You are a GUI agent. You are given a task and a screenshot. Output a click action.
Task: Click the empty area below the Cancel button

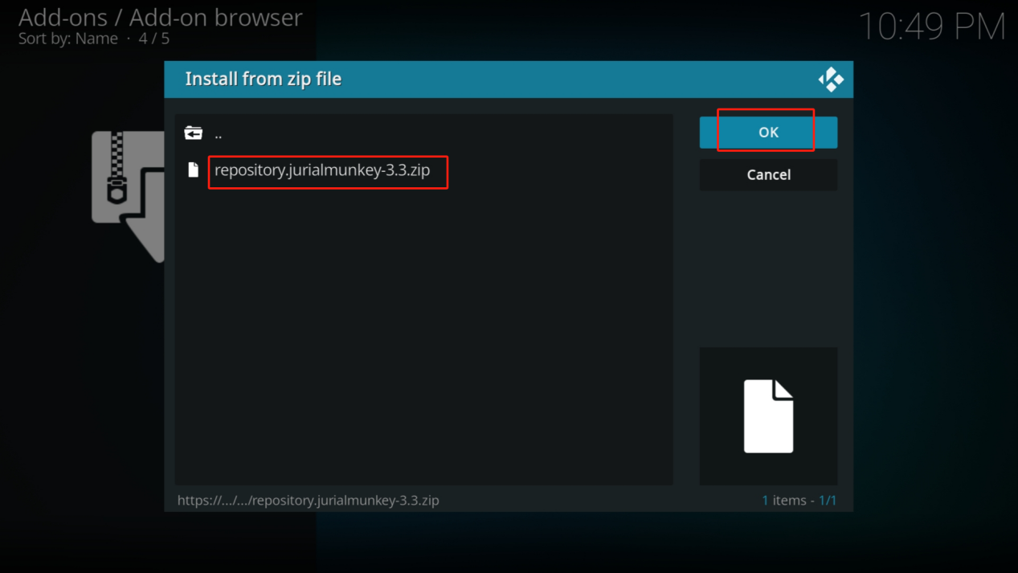coord(768,265)
